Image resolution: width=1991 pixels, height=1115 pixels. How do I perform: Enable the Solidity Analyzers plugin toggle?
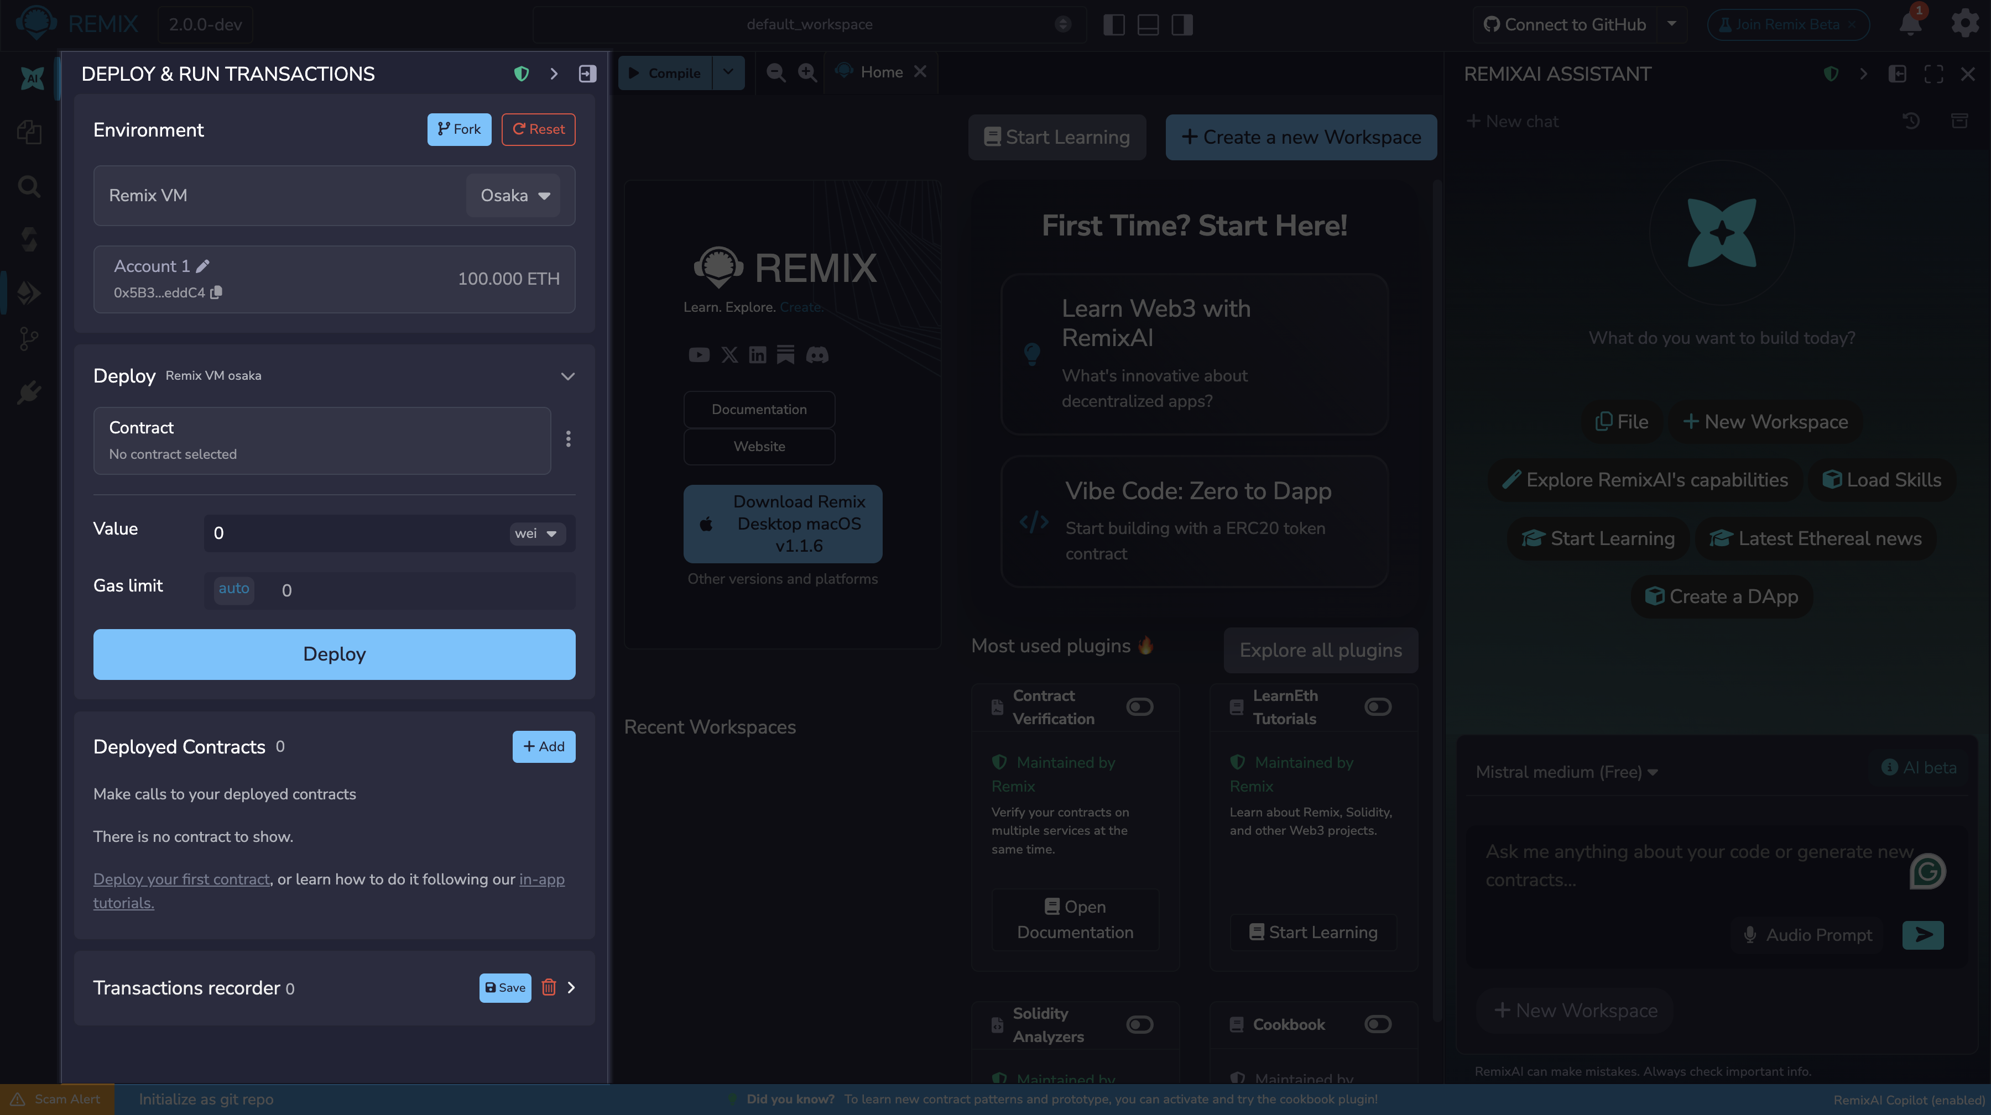pyautogui.click(x=1139, y=1024)
